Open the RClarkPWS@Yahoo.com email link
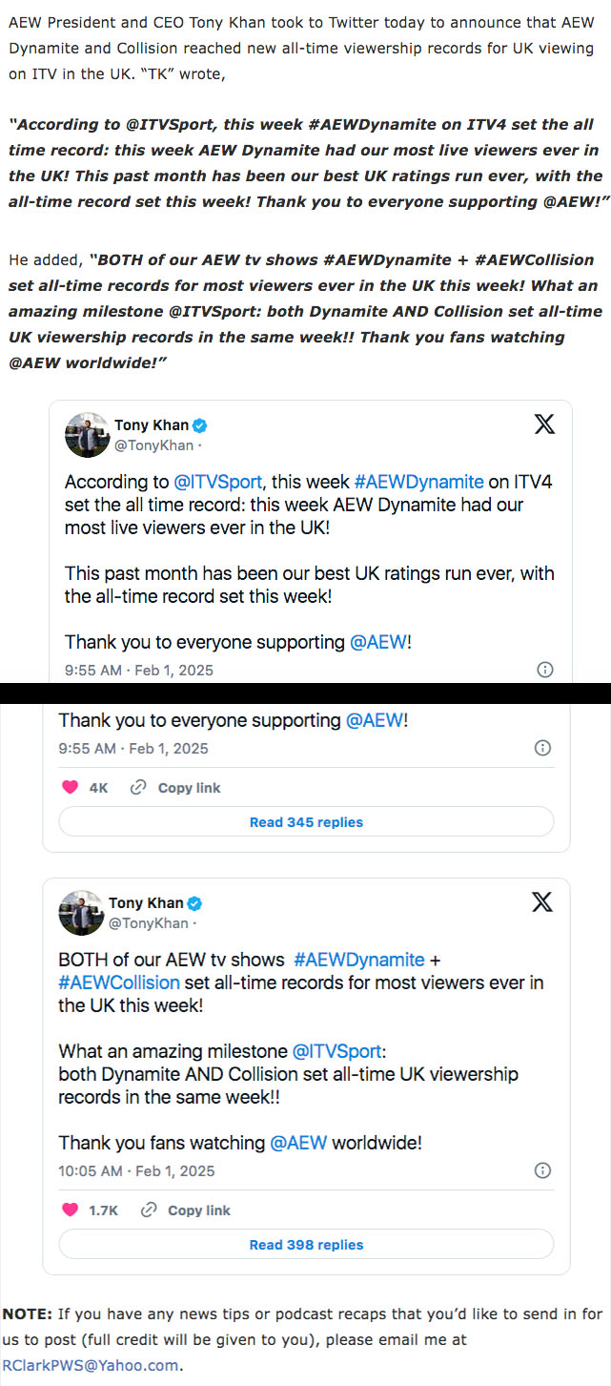The height and width of the screenshot is (1386, 611). [91, 1365]
